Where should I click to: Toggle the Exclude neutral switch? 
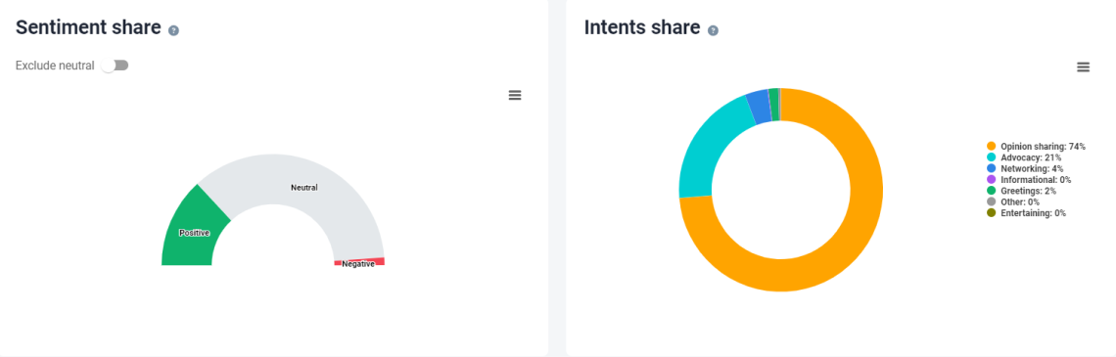click(115, 66)
